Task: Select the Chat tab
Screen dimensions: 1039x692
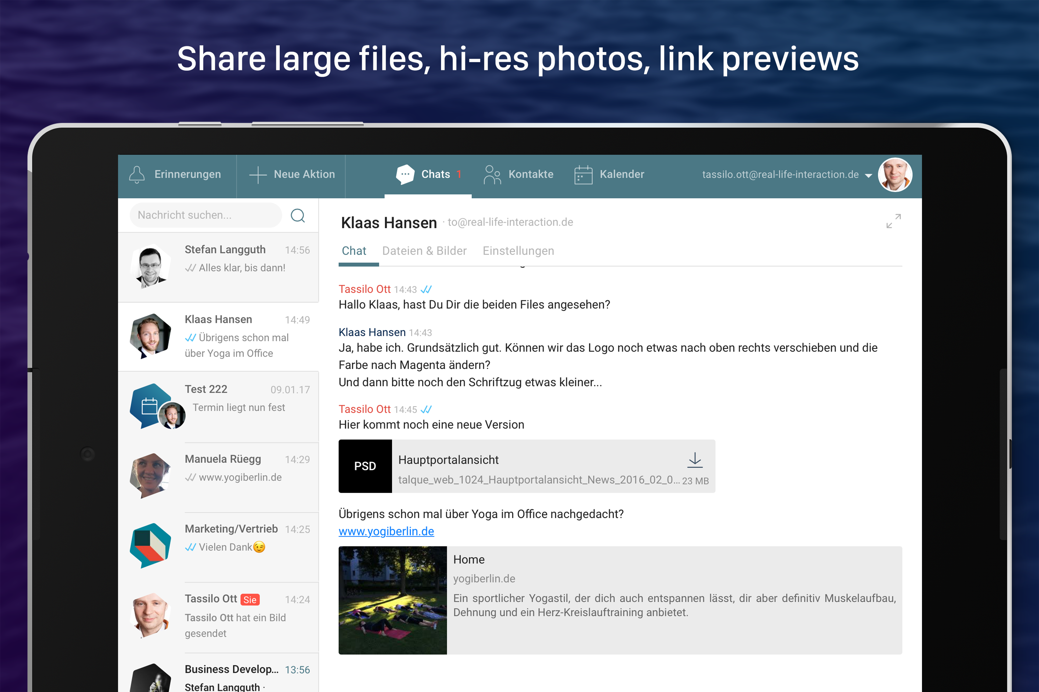Action: coord(354,251)
